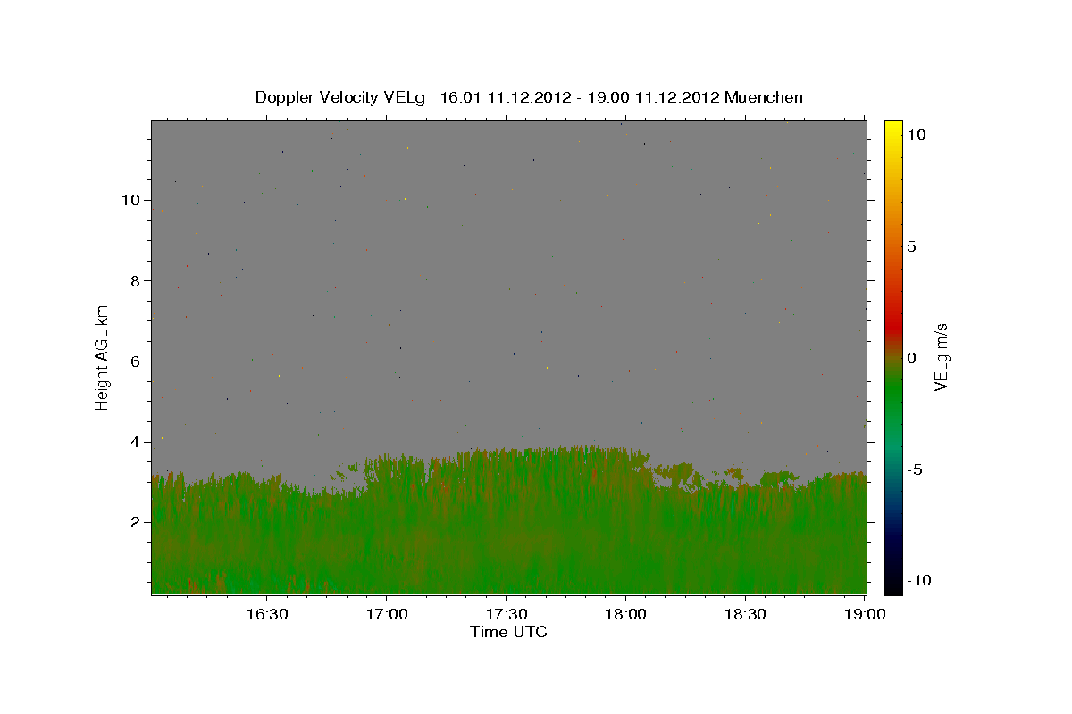Click the 17:30 time tick label

[507, 614]
